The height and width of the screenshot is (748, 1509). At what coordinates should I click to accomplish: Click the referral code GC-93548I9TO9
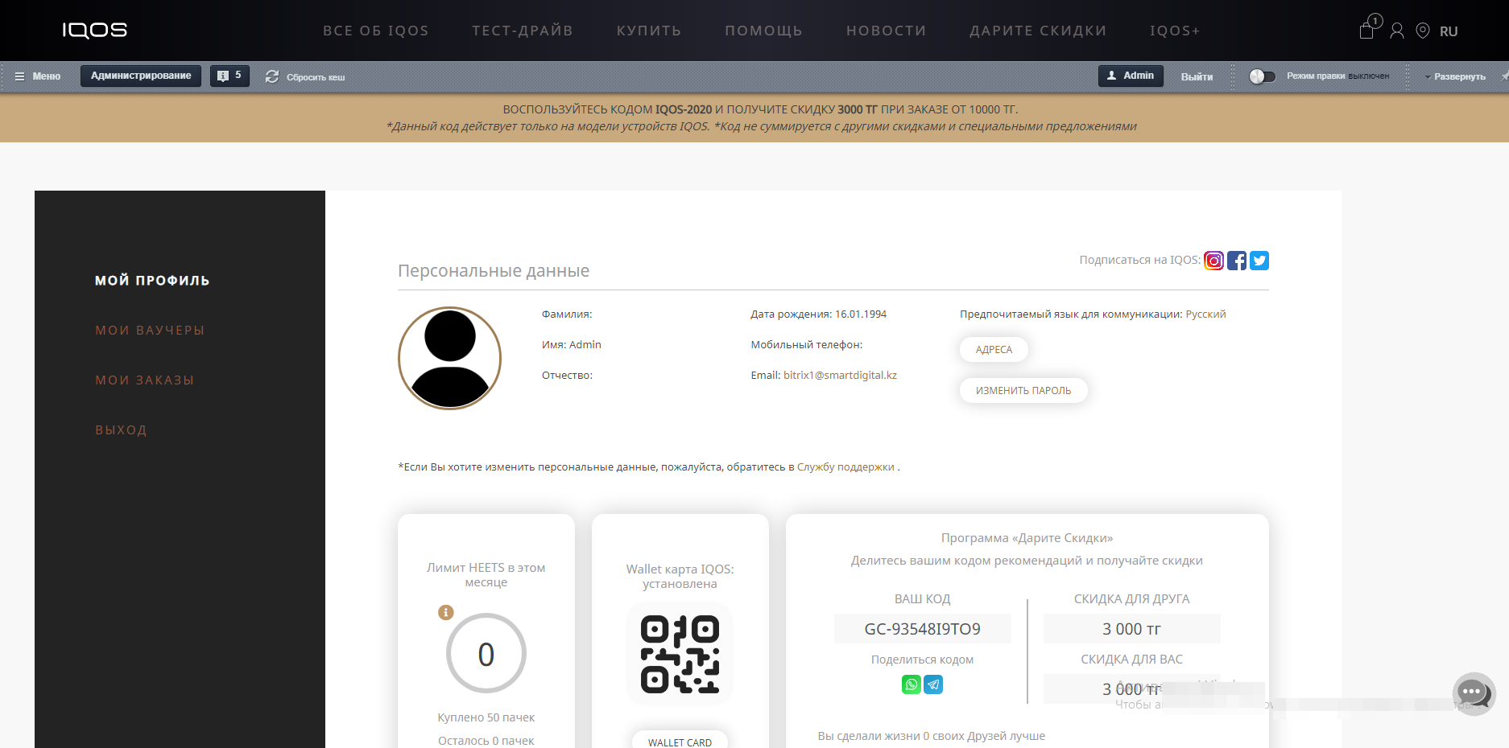pyautogui.click(x=923, y=629)
